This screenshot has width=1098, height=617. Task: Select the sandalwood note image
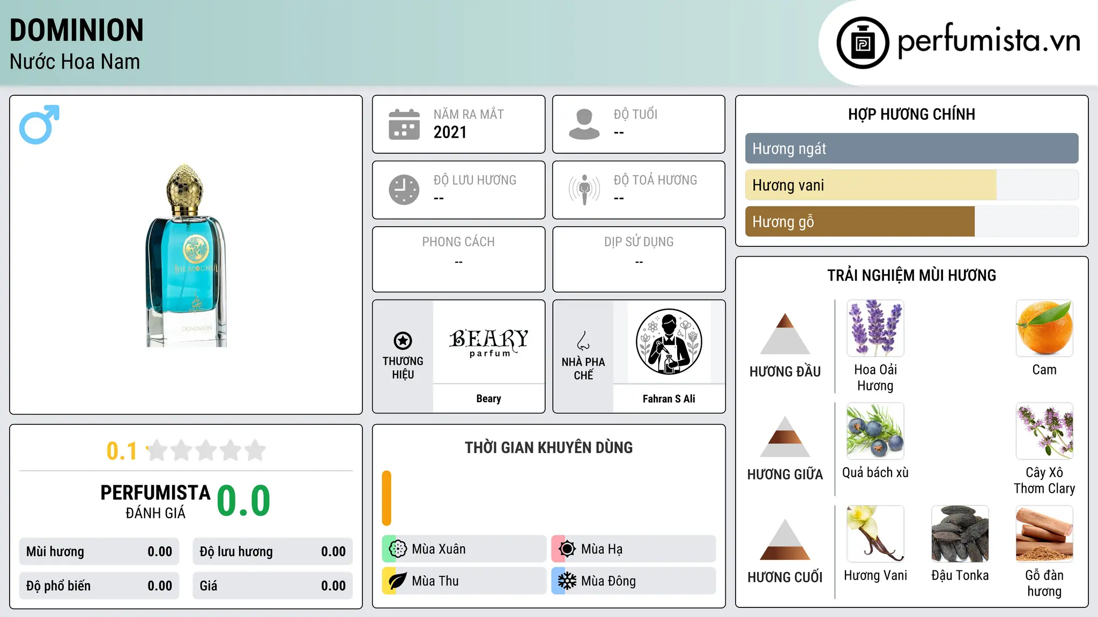1044,534
